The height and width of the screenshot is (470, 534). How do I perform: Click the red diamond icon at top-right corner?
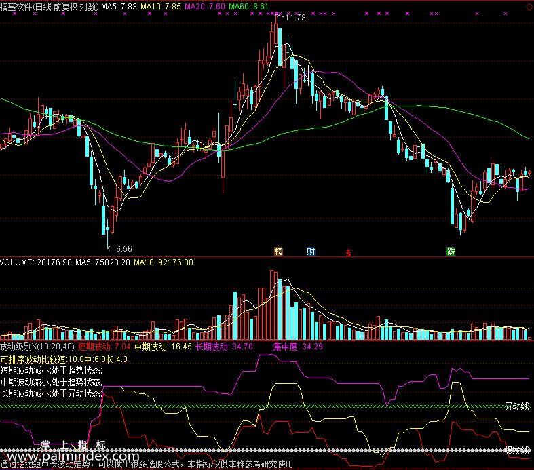pos(529,7)
